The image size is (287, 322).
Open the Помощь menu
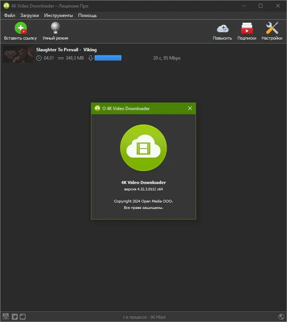[87, 15]
